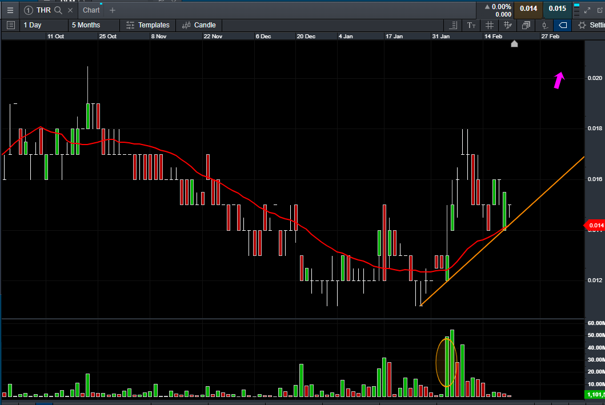This screenshot has height=405, width=605.
Task: Click the 14 Feb date label
Action: [493, 36]
